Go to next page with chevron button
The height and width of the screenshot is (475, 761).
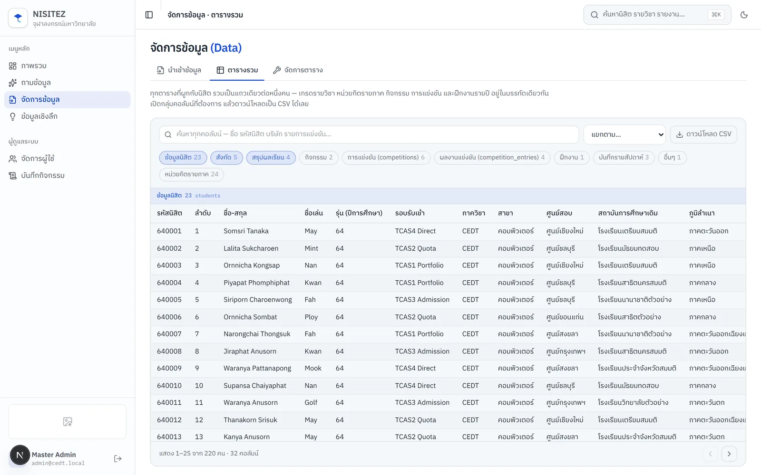pos(729,454)
